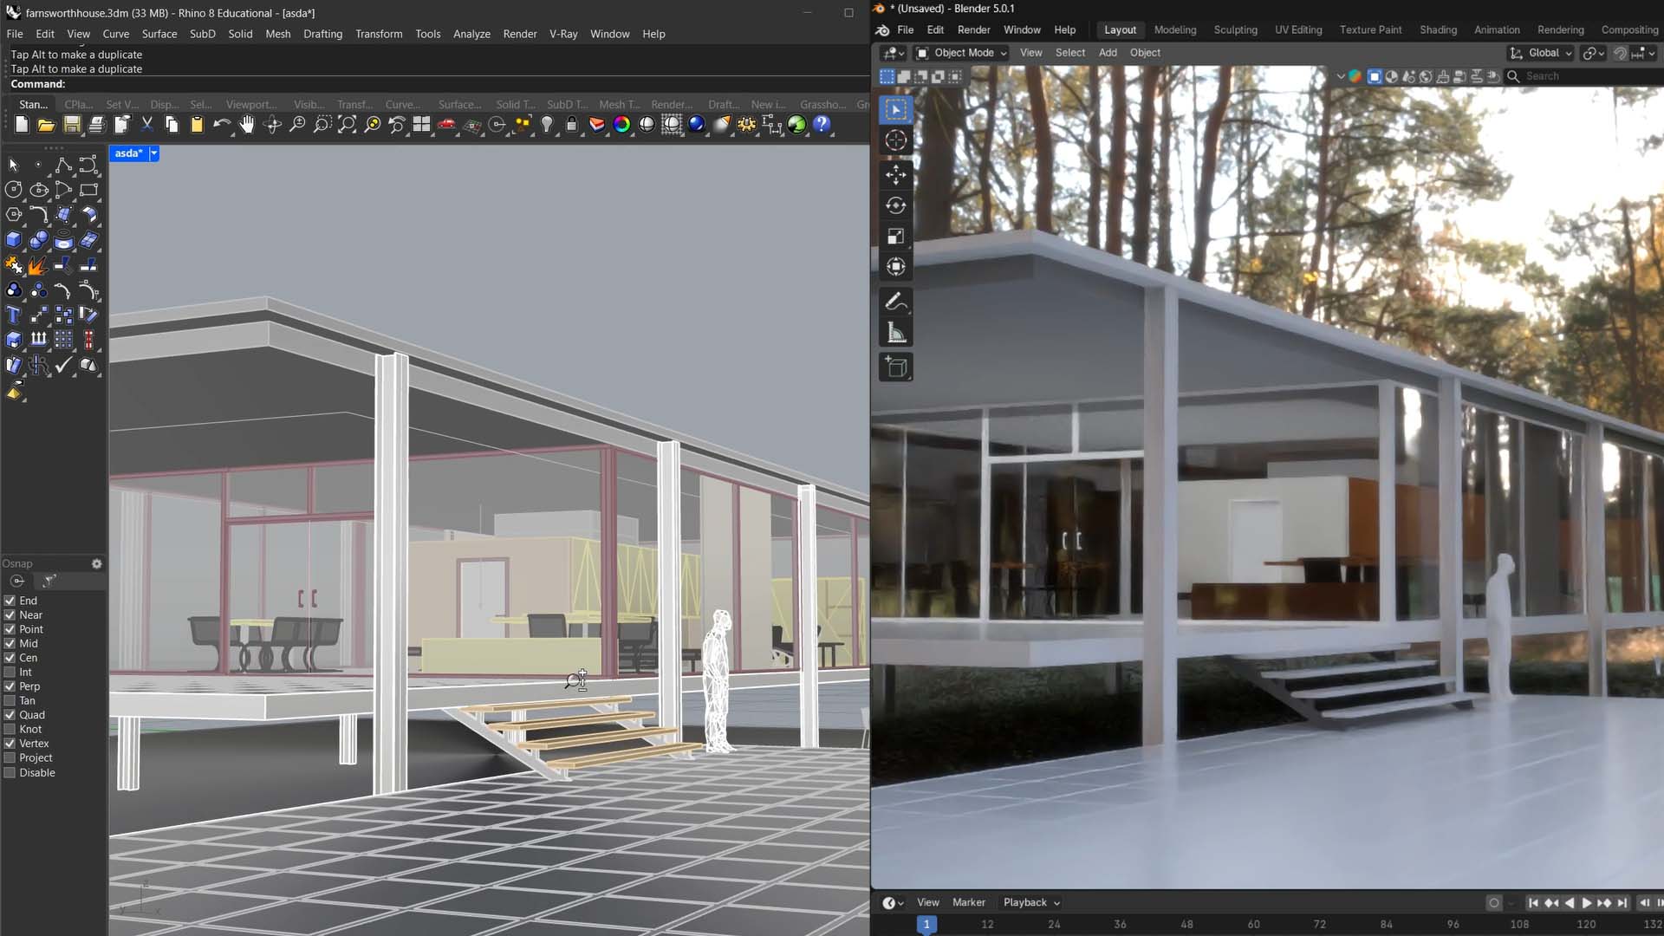Uncheck the Perp osnap checkbox
1664x936 pixels.
coord(10,686)
